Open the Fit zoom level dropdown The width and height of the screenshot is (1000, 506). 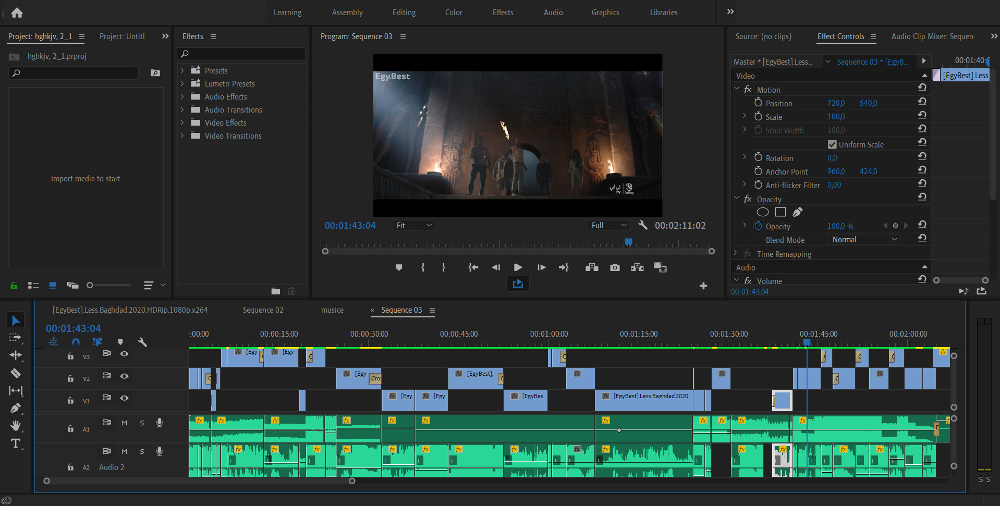(413, 225)
